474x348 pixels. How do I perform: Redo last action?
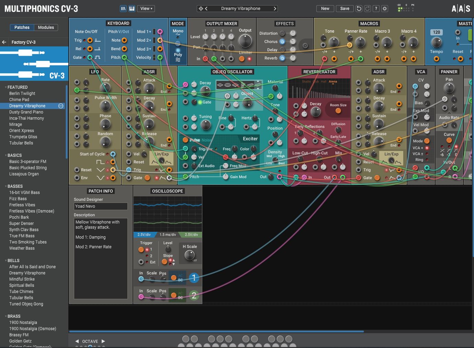[x=368, y=9]
